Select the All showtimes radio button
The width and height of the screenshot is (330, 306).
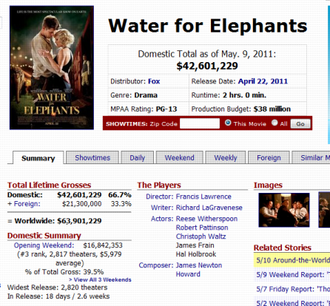point(275,123)
